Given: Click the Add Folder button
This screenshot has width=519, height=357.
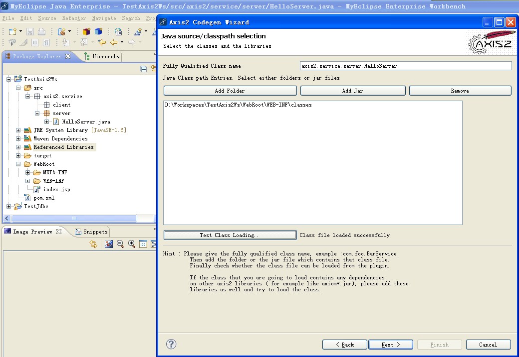Looking at the screenshot, I should point(230,91).
